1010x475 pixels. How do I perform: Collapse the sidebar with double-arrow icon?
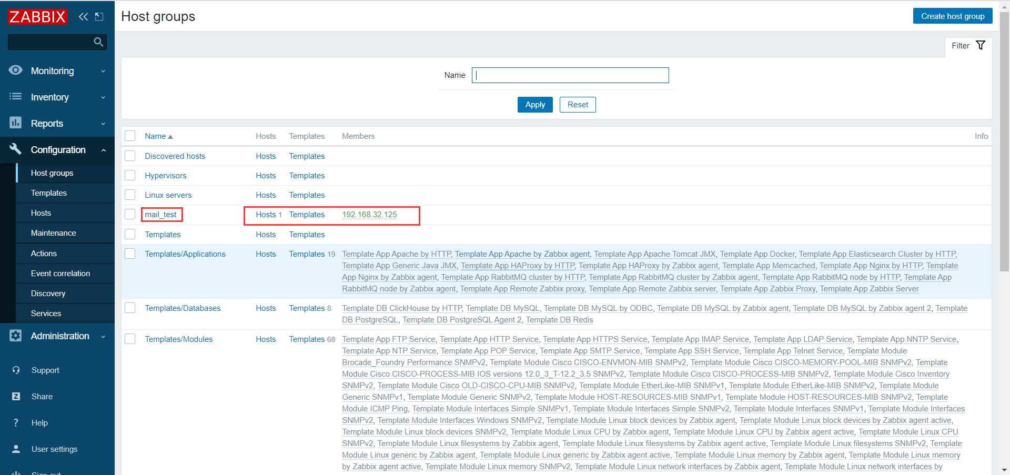(83, 17)
